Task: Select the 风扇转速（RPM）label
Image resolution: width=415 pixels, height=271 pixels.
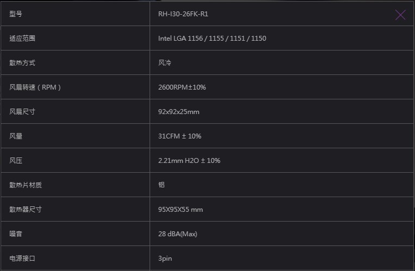Action: pyautogui.click(x=35, y=87)
